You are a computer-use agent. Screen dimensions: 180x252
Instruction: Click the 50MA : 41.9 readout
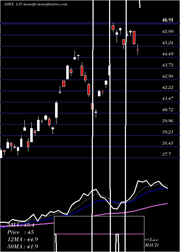[x=23, y=246]
